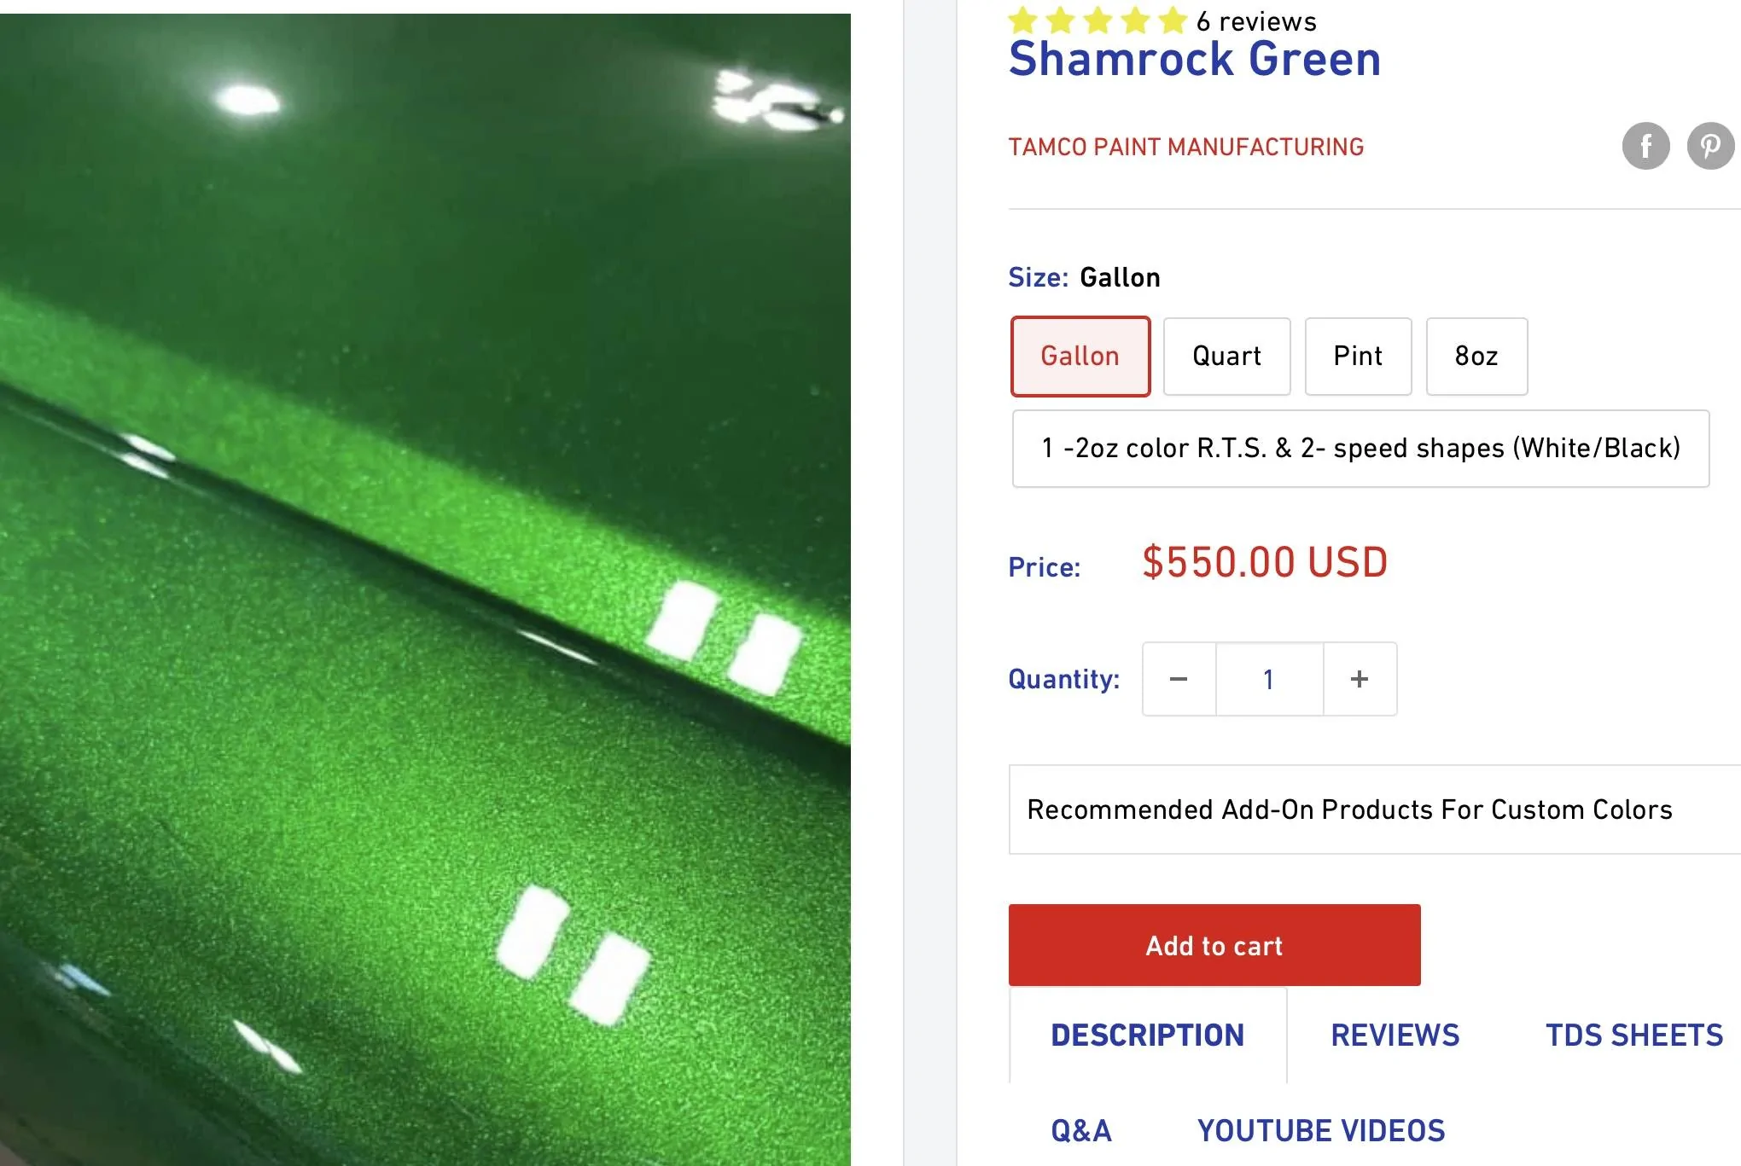Increase quantity with plus icon
The height and width of the screenshot is (1166, 1741).
pos(1360,679)
